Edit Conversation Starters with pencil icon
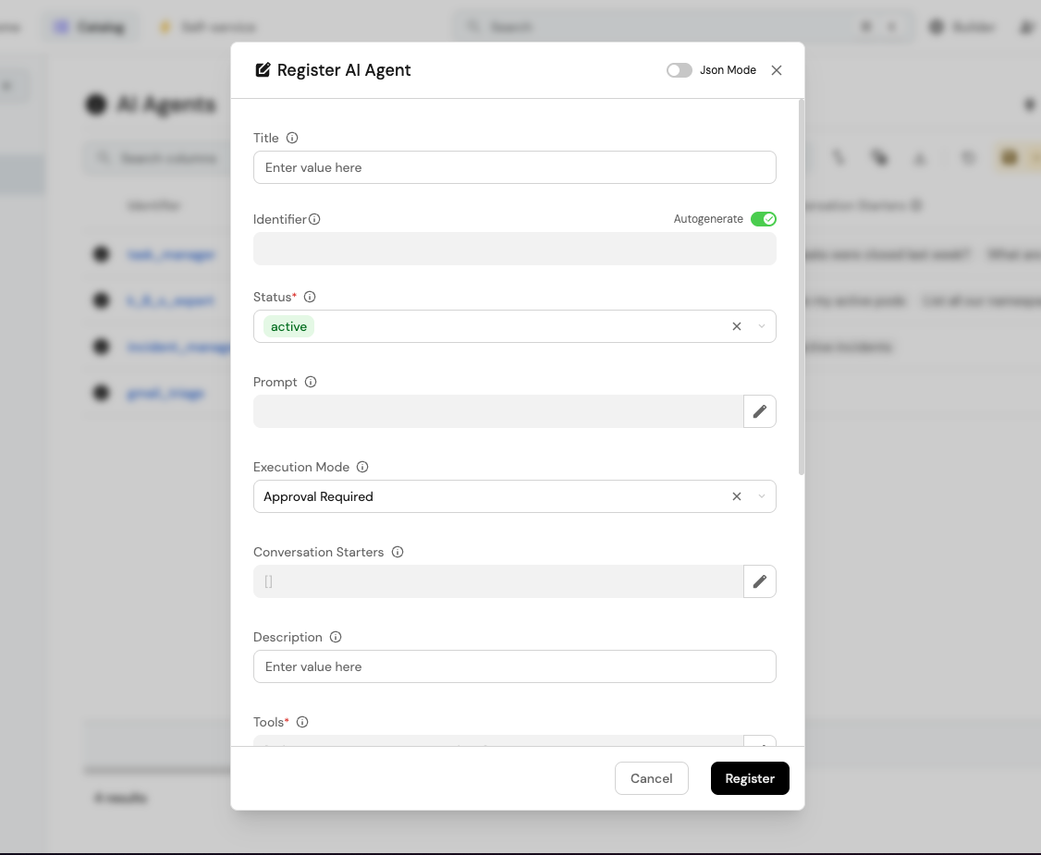This screenshot has height=855, width=1041. coord(759,581)
